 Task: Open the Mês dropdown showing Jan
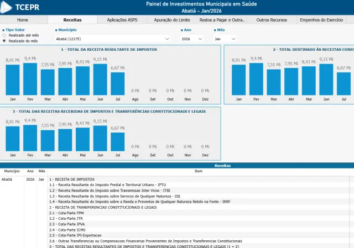[x=225, y=39]
